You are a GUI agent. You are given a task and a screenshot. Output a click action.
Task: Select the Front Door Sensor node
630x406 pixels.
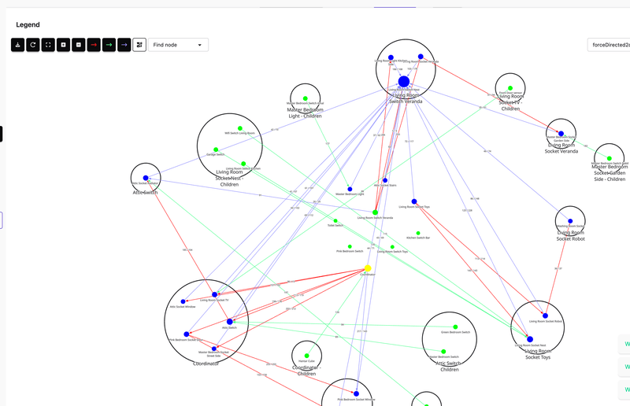[x=510, y=88]
